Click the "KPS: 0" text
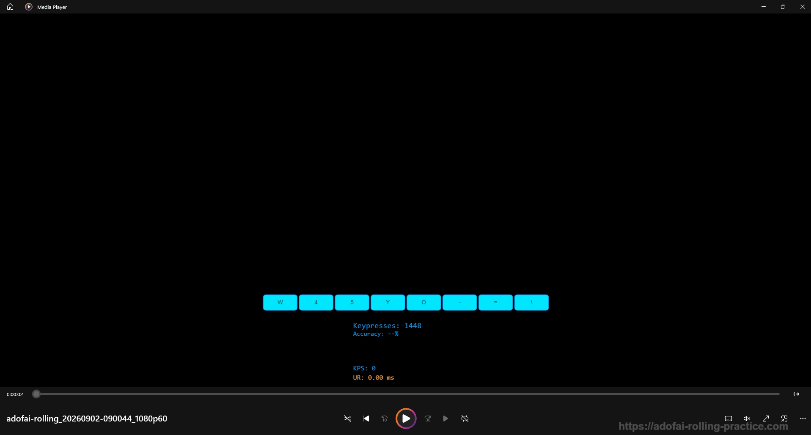 click(364, 368)
